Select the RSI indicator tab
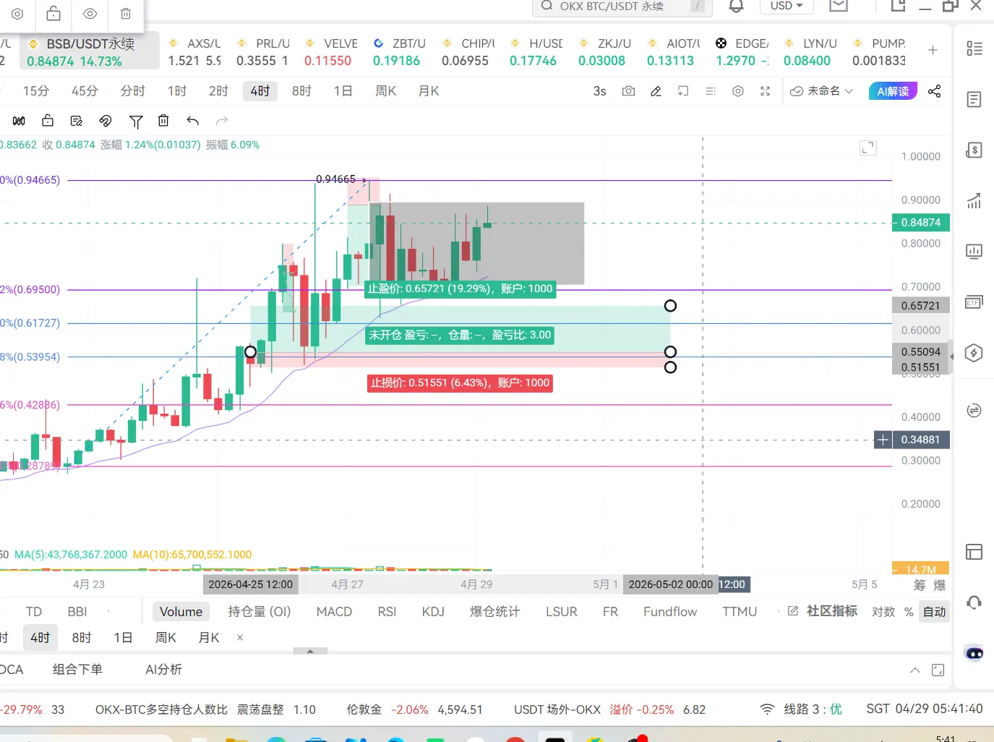Image resolution: width=994 pixels, height=742 pixels. (x=387, y=612)
